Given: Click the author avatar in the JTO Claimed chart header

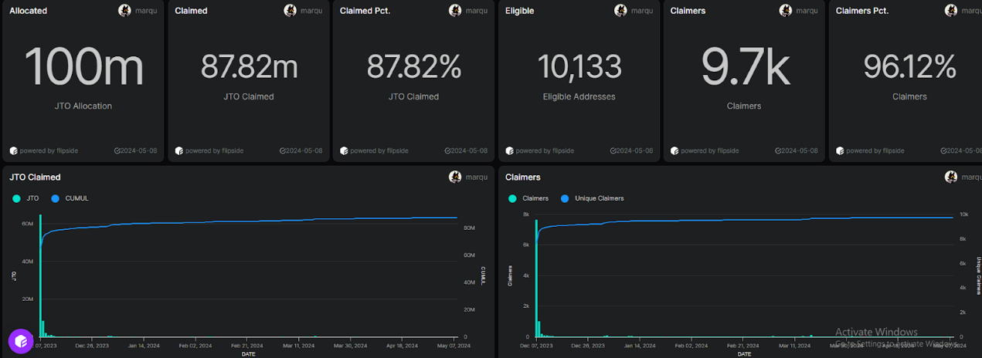Looking at the screenshot, I should click(455, 177).
